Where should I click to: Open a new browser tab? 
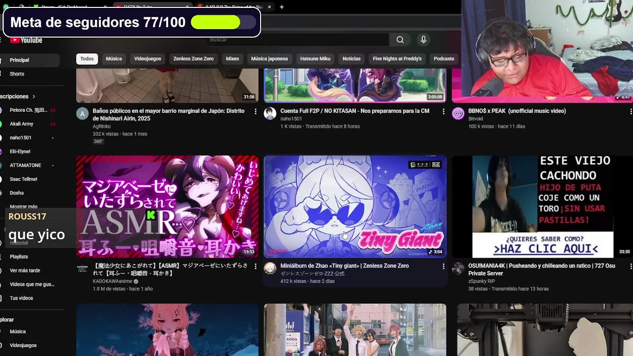click(281, 7)
